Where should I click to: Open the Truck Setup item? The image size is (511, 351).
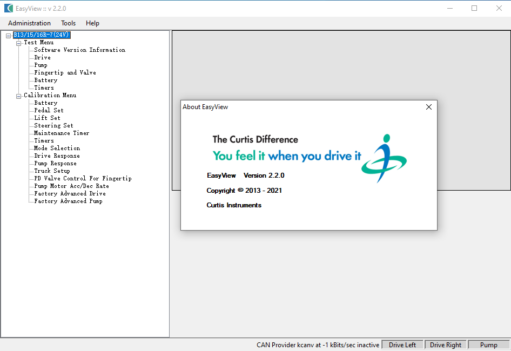pyautogui.click(x=52, y=171)
